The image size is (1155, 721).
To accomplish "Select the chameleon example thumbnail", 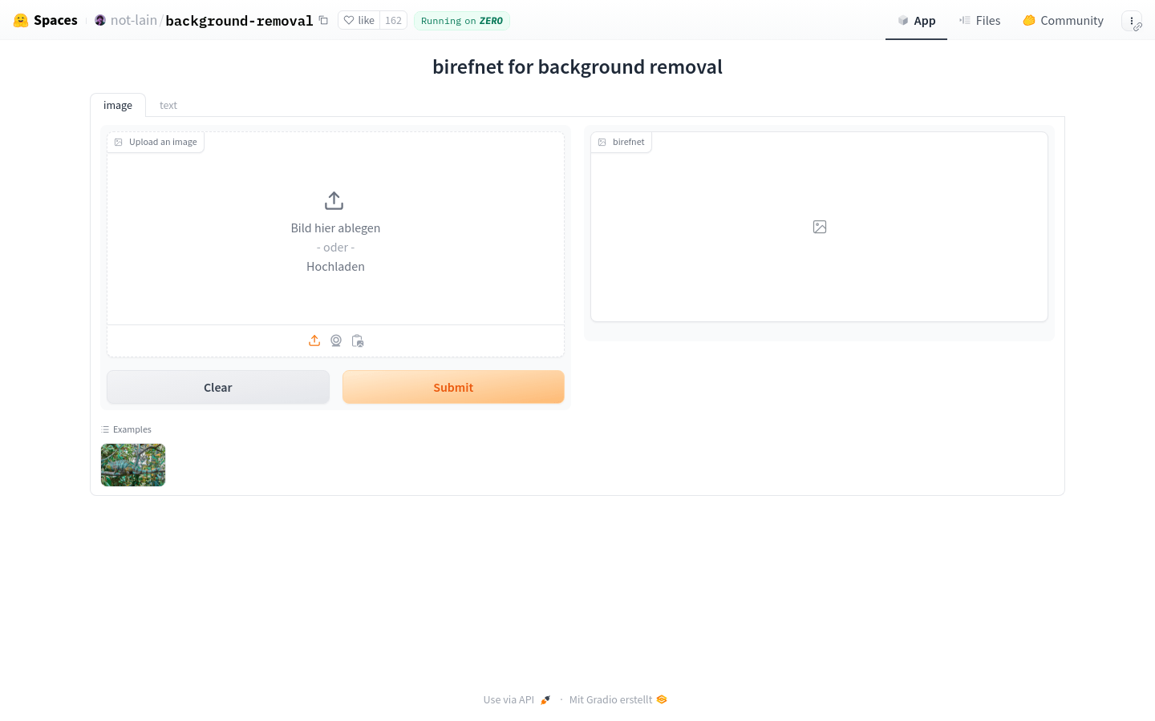I will pyautogui.click(x=133, y=465).
